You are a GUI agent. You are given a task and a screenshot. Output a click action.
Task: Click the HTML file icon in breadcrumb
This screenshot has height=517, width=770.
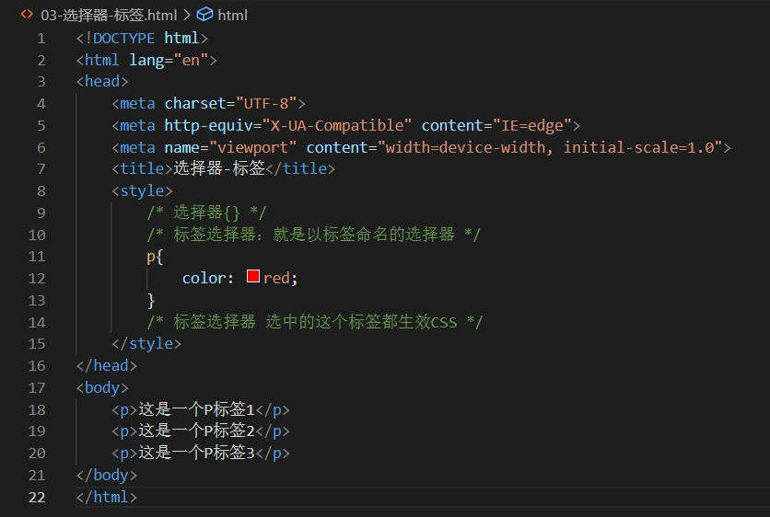27,15
